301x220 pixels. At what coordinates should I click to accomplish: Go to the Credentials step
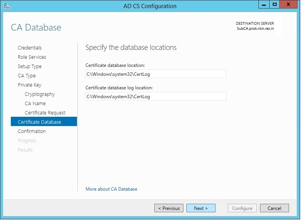tap(30, 48)
